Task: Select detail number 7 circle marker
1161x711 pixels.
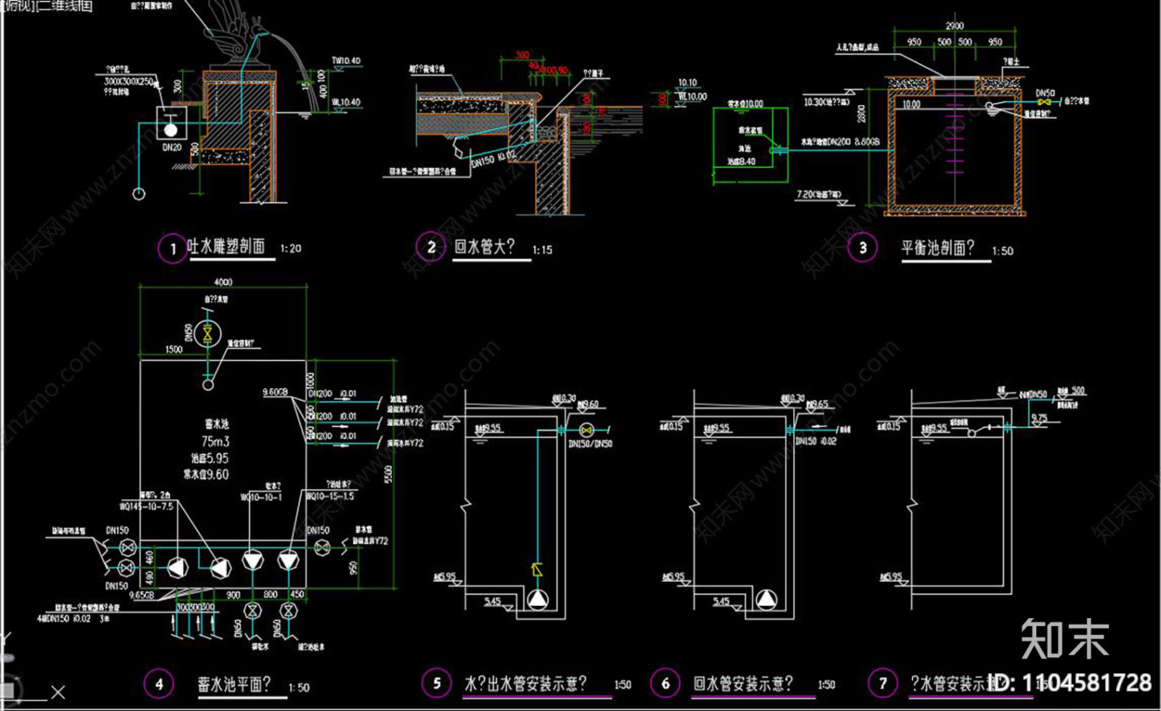Action: (882, 683)
